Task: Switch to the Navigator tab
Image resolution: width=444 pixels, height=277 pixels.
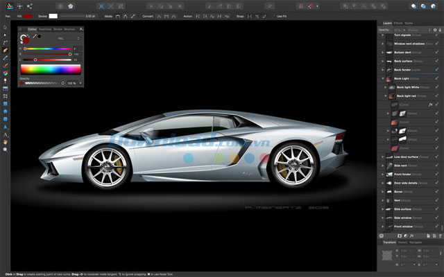Action: tap(416, 242)
